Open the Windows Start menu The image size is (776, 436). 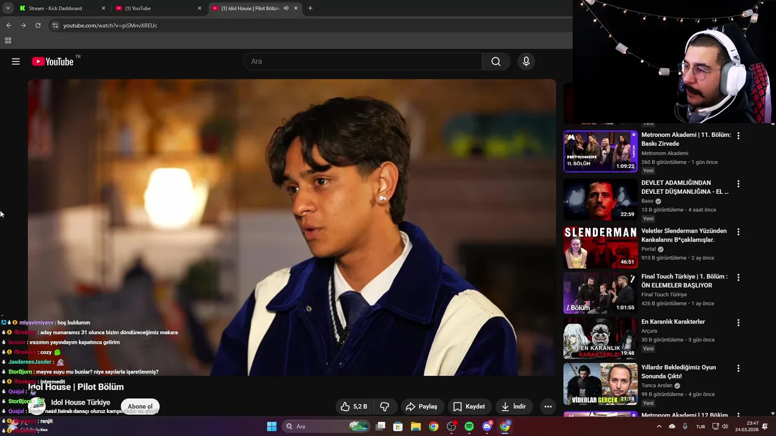(x=272, y=426)
